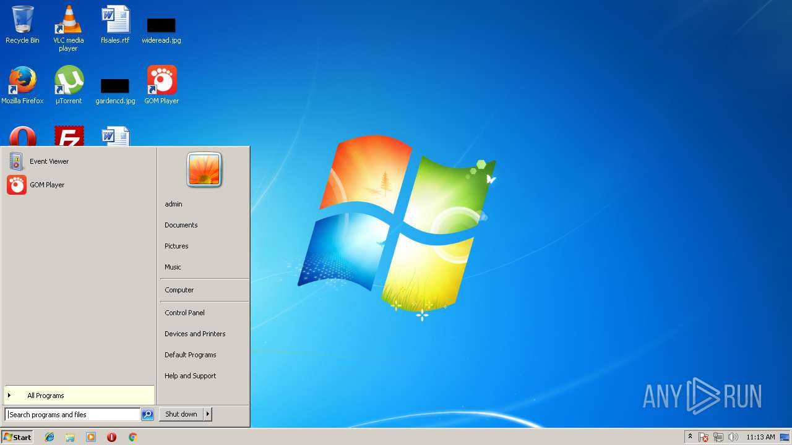The height and width of the screenshot is (445, 792).
Task: Open Windows Explorer from the taskbar
Action: 70,437
